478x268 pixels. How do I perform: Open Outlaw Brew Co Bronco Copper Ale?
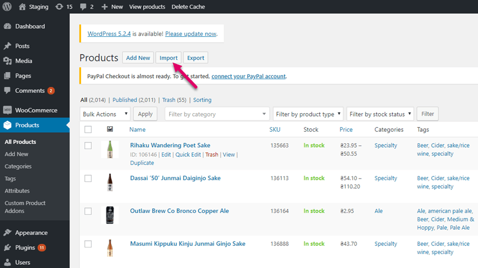click(x=179, y=211)
